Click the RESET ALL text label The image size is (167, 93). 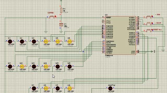[158, 30]
